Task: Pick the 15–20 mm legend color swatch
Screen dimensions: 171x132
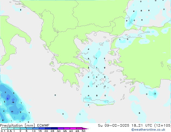Action: (42, 128)
